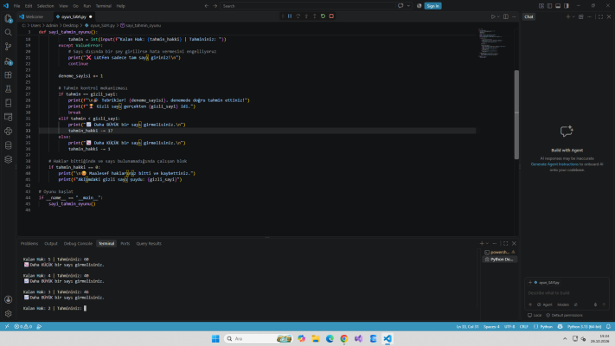Viewport: 615px width, 346px height.
Task: Maximize the terminal panel size
Action: [x=505, y=244]
